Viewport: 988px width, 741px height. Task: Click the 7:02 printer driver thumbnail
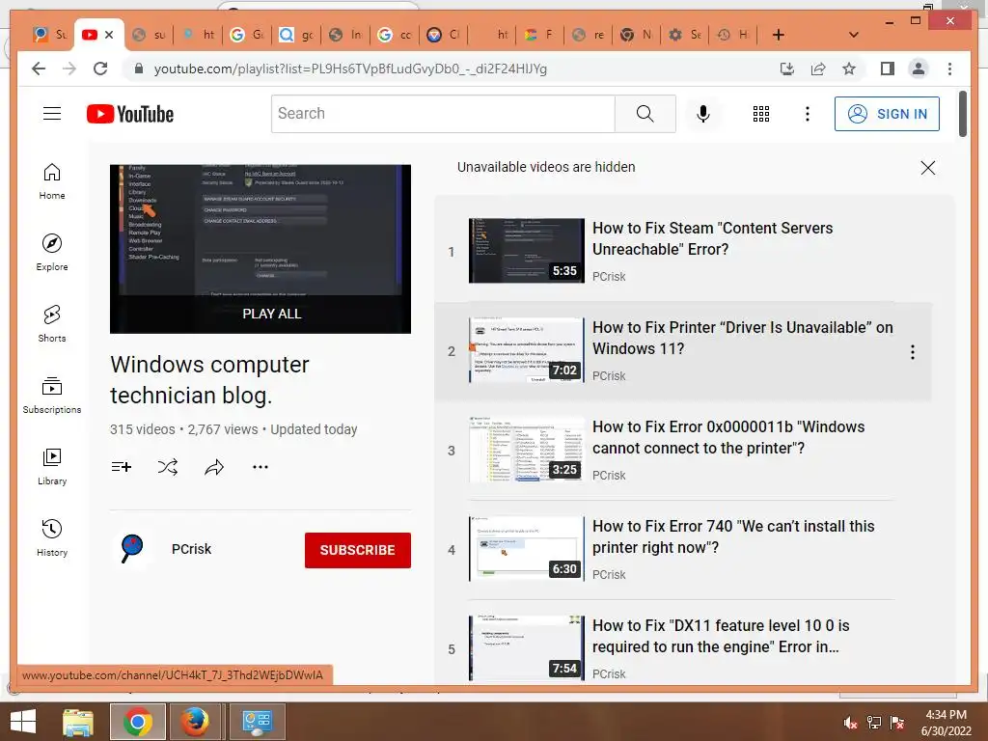(x=526, y=349)
